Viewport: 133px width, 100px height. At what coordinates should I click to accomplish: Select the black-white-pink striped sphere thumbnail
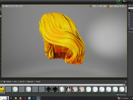(x=68, y=89)
